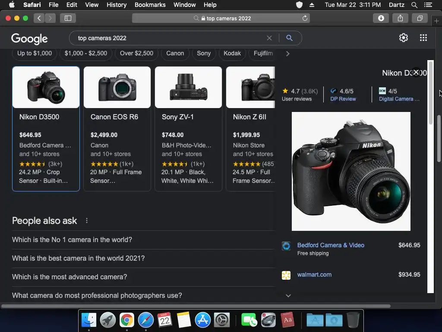Viewport: 442px width, 332px height.
Task: Open the DP Review rating link
Action: (x=343, y=99)
